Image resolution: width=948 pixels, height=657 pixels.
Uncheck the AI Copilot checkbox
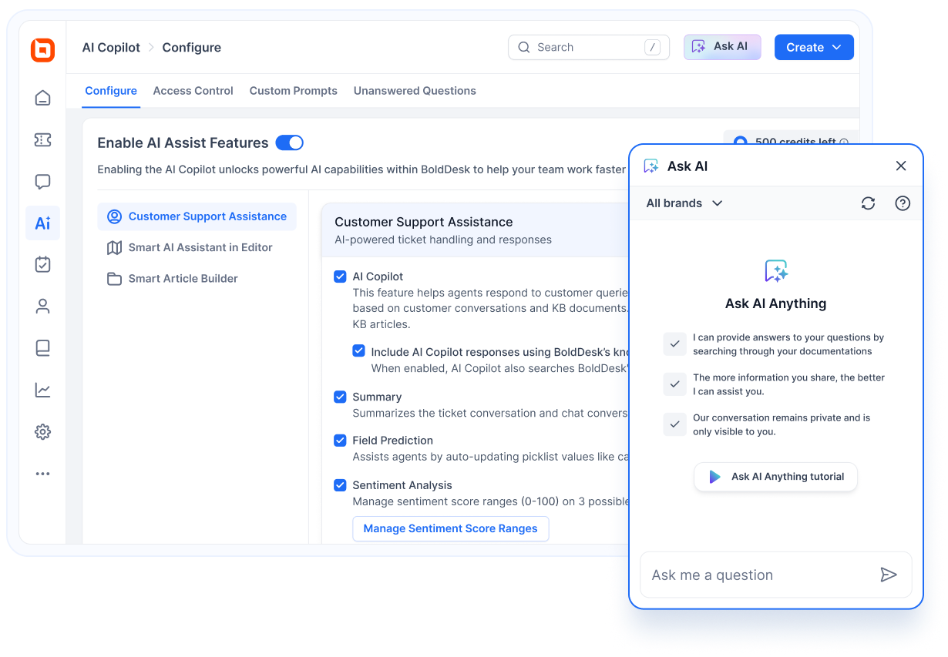click(340, 276)
